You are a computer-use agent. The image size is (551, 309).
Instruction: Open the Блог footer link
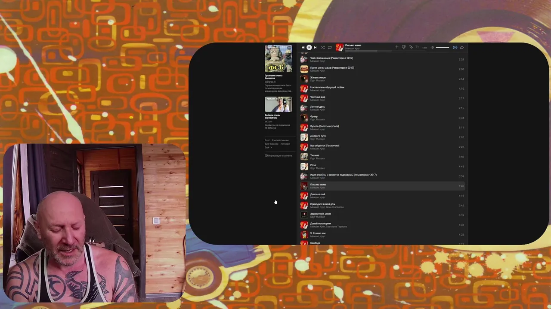click(x=267, y=140)
